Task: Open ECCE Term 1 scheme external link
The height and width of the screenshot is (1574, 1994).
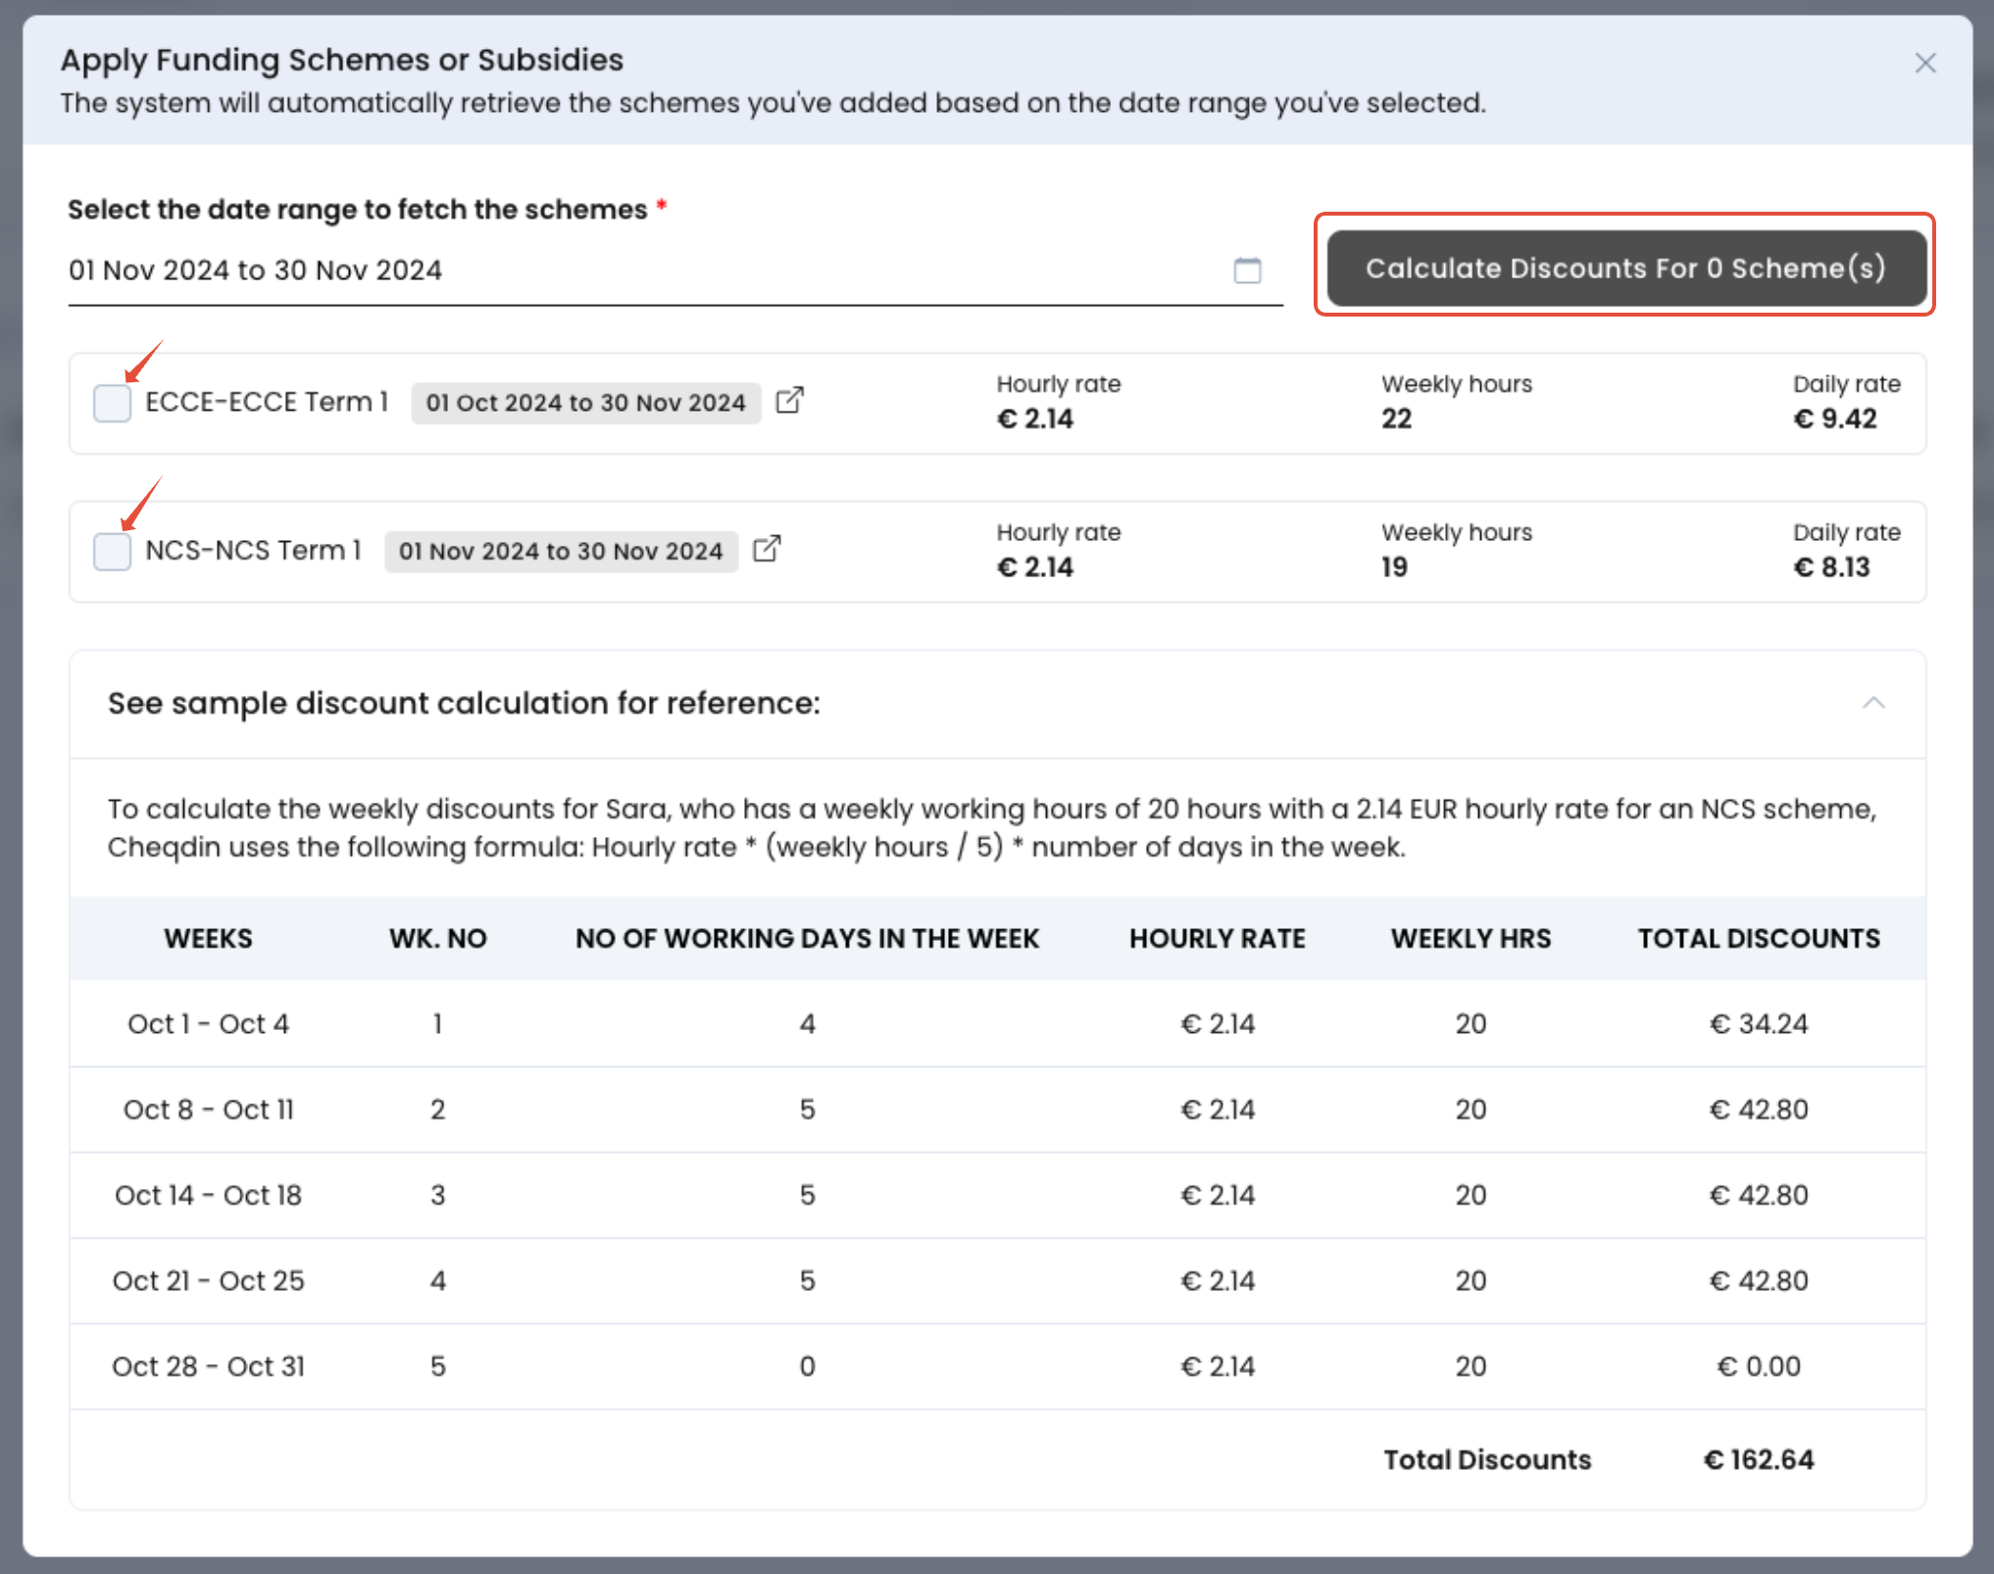Action: (789, 401)
